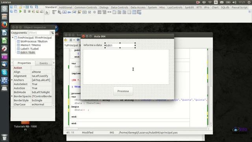Pick the TScrollBar component in palette
Viewport: 252px width, 142px height.
[x=109, y=12]
